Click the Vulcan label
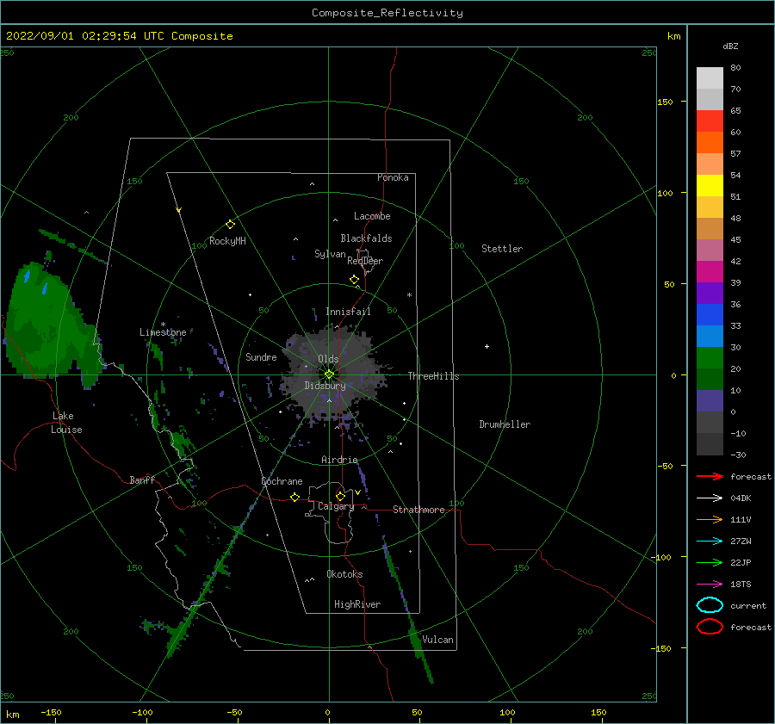 438,640
